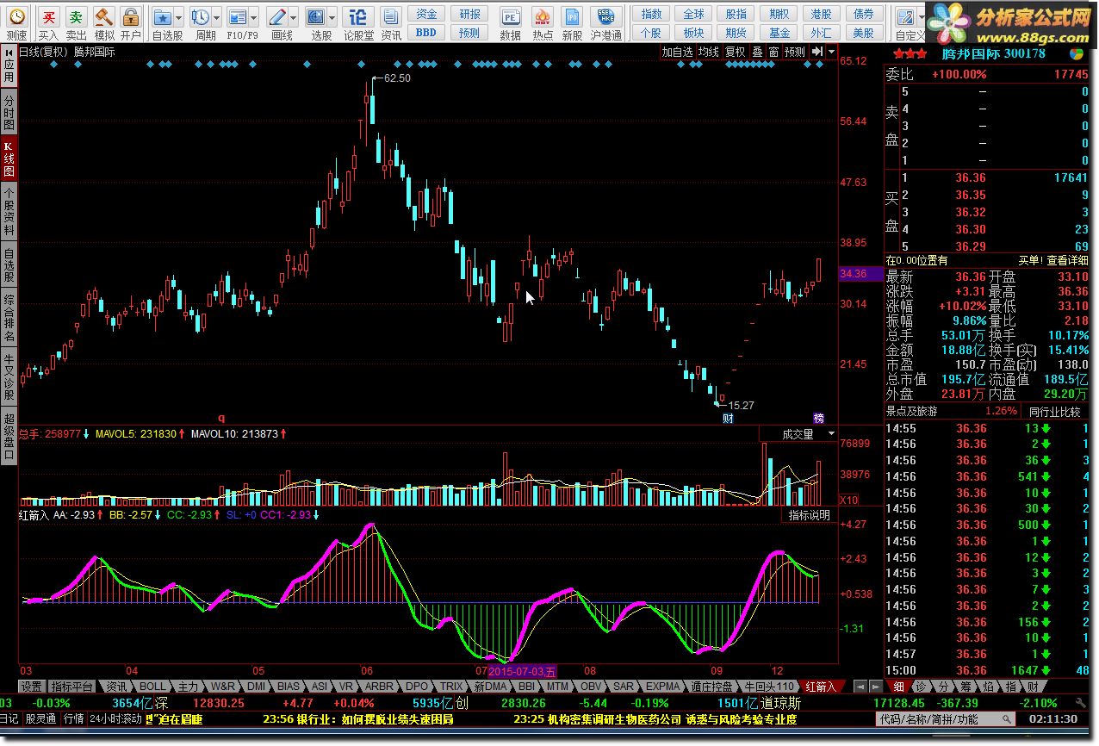The width and height of the screenshot is (1099, 746).
Task: Toggle 预测 forecast on the chart bar
Action: click(x=795, y=52)
